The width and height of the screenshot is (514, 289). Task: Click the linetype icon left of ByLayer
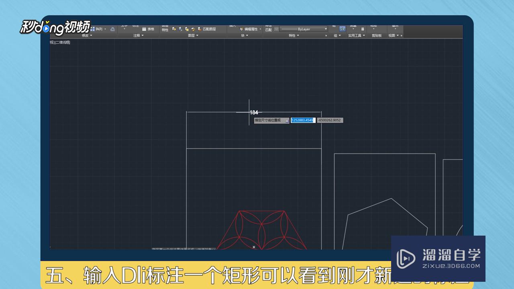[x=276, y=29]
